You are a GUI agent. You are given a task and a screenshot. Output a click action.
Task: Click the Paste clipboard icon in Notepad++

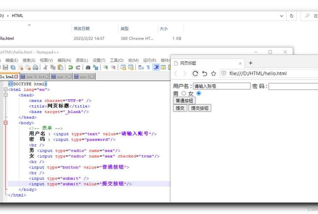[x=60, y=67]
